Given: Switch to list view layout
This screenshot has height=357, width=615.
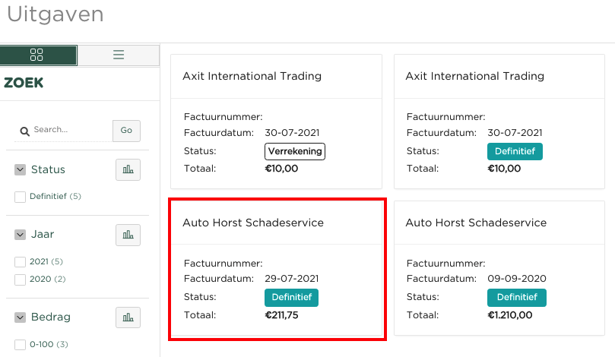Looking at the screenshot, I should tap(119, 55).
